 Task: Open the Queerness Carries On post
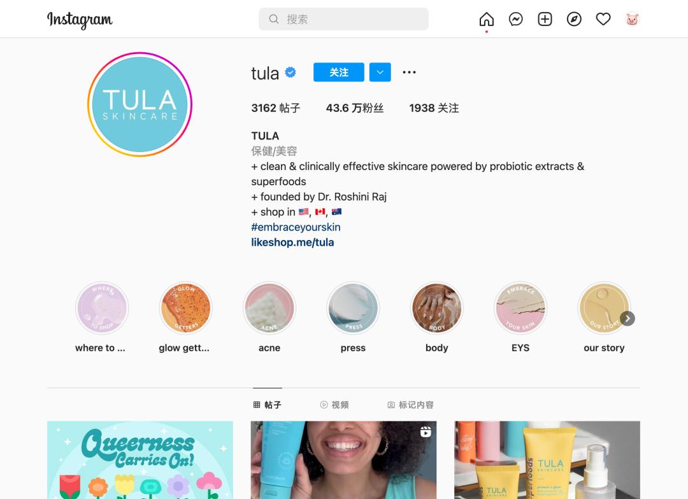(x=140, y=460)
